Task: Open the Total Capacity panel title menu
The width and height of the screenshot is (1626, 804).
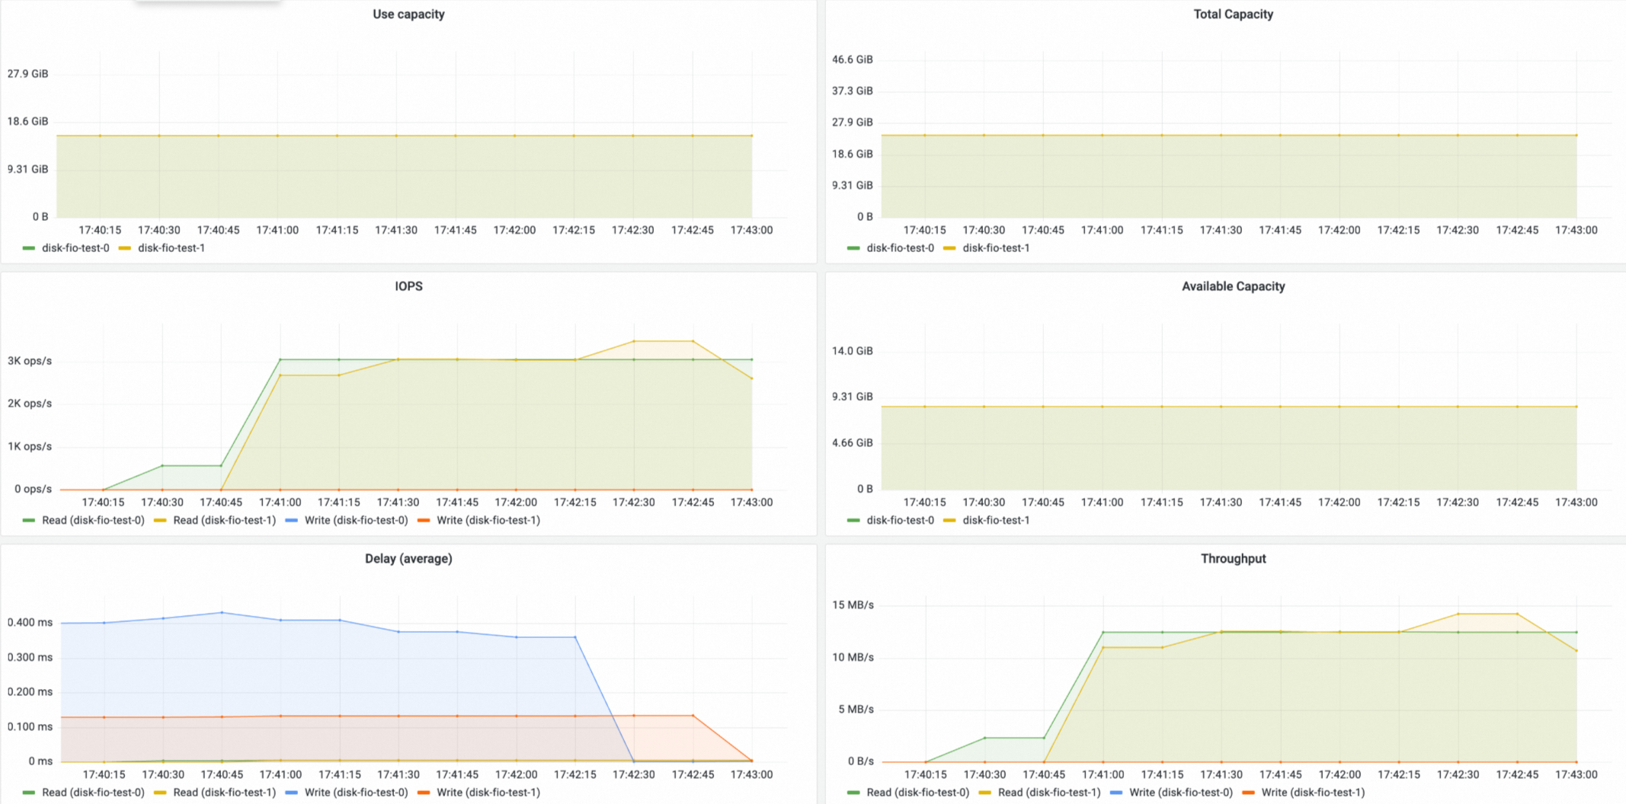Action: tap(1233, 14)
